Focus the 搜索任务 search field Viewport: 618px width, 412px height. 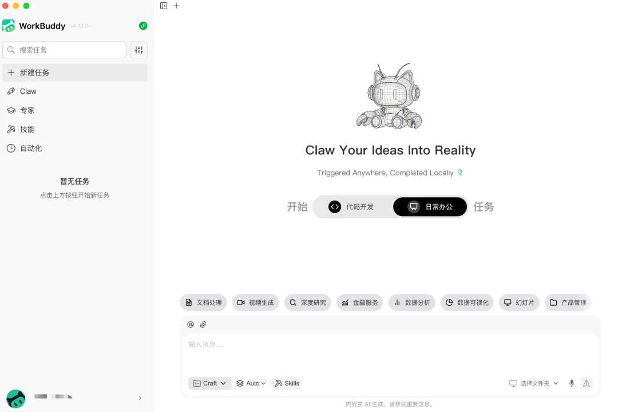[64, 50]
